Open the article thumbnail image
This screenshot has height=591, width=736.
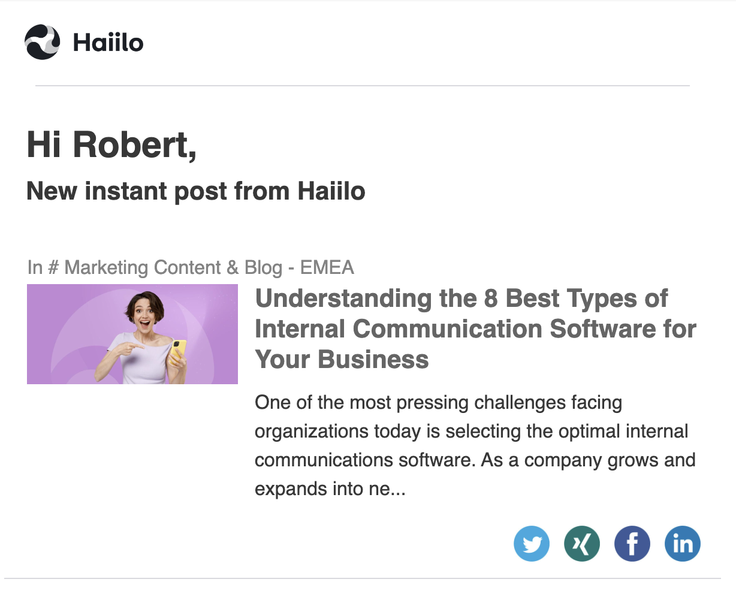pos(132,334)
